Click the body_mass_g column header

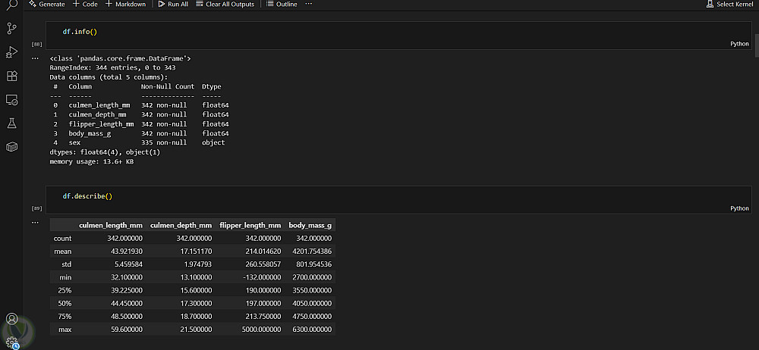tap(310, 225)
